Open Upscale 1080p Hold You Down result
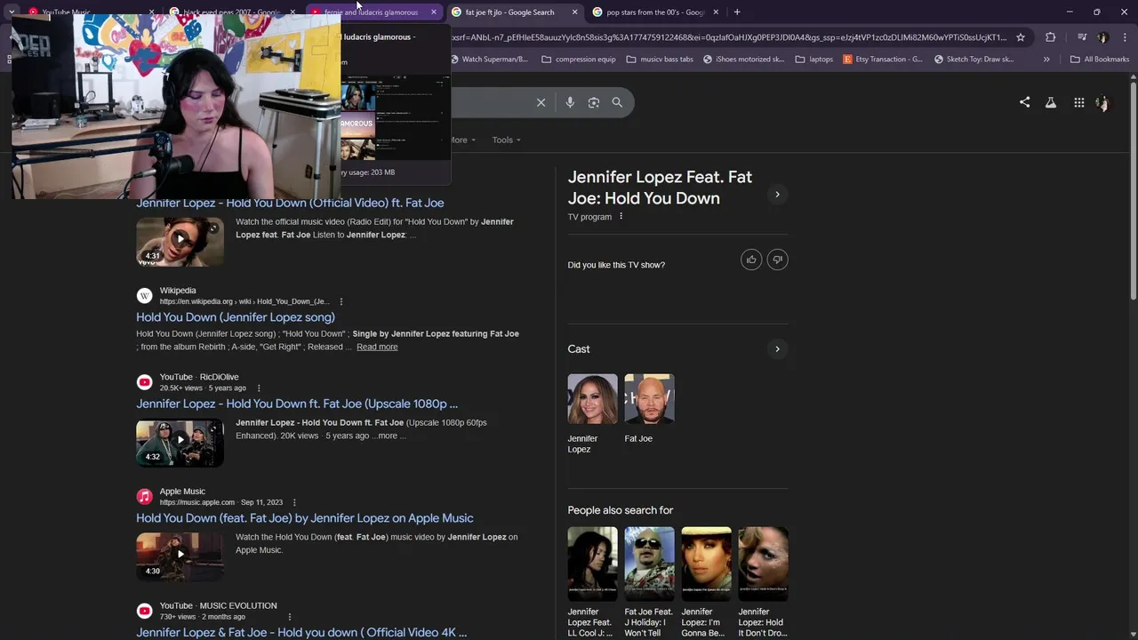 (x=297, y=404)
